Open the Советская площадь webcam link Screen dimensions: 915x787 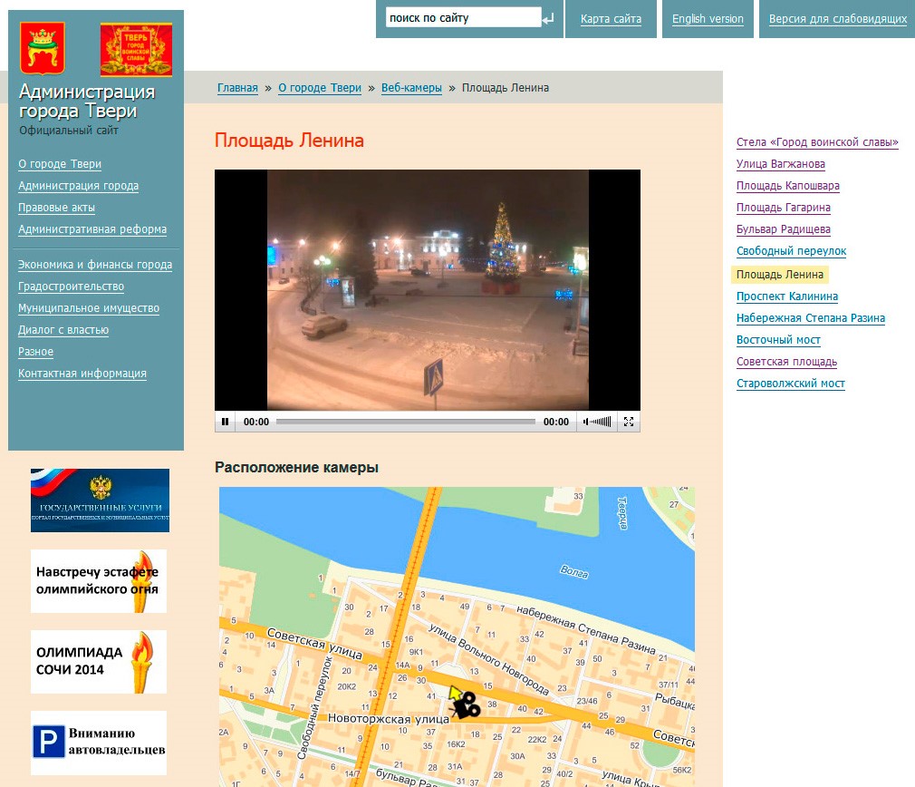tap(786, 362)
